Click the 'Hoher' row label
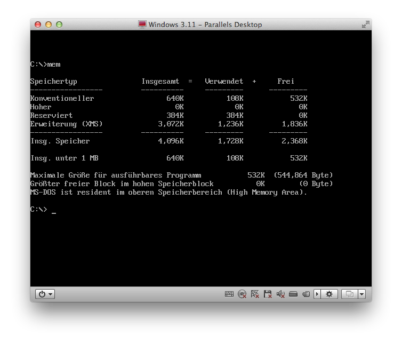Screen dimensions: 402x344 [x=41, y=107]
